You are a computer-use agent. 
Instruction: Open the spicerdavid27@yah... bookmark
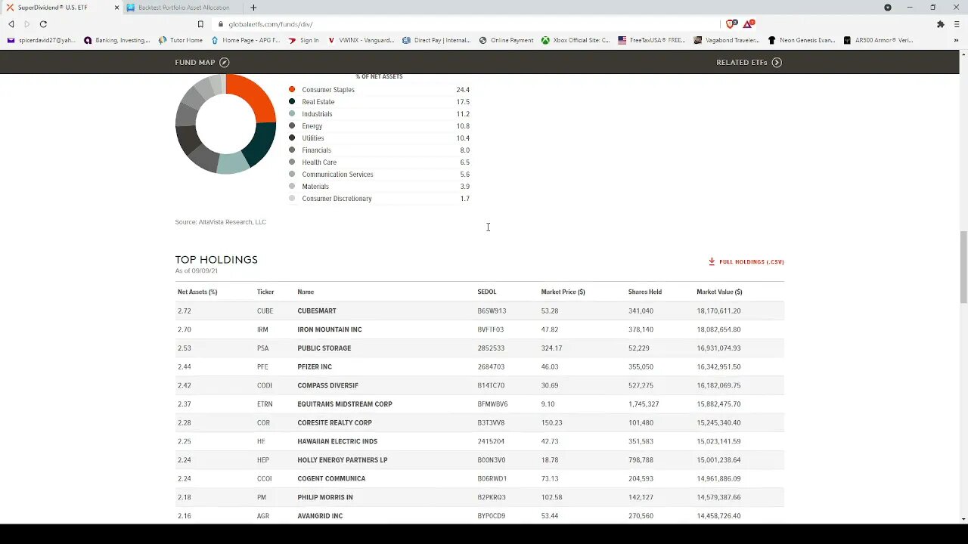click(42, 40)
